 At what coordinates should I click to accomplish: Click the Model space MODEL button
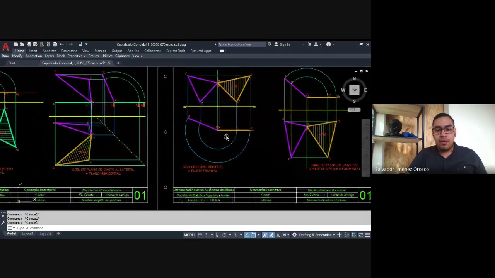(189, 235)
